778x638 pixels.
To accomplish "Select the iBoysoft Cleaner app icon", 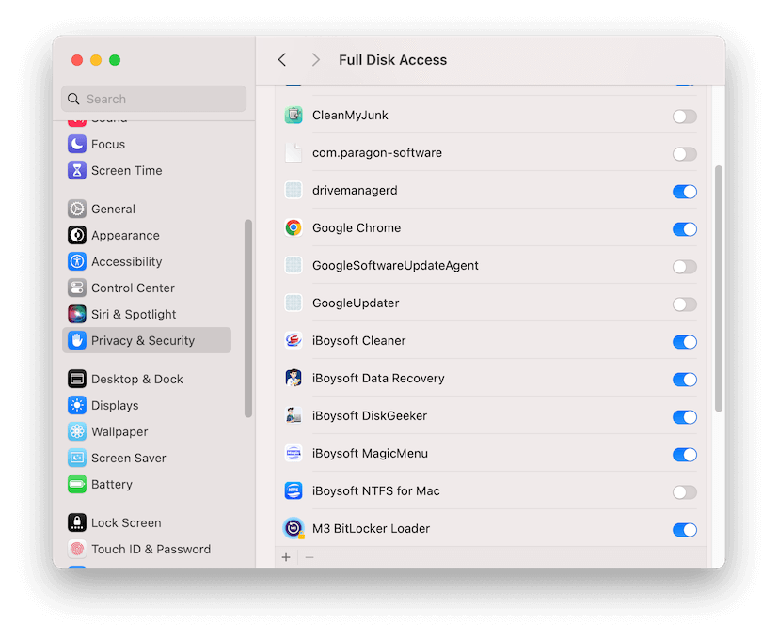I will [x=293, y=341].
